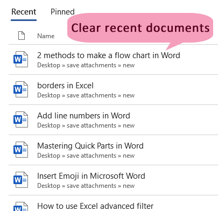Click the Name column header
Image resolution: width=218 pixels, height=211 pixels.
point(46,36)
